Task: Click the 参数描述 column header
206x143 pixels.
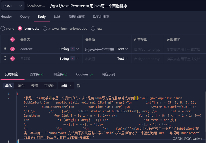Action: point(173,39)
